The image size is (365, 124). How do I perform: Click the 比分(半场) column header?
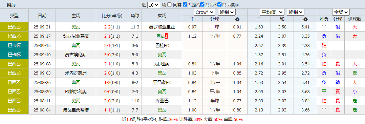(x=112, y=16)
